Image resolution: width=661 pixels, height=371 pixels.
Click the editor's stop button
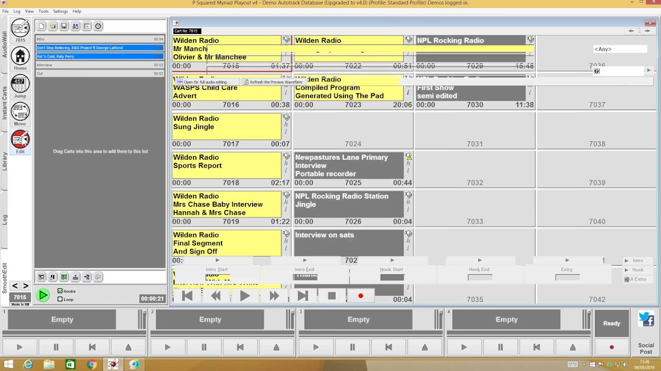(332, 296)
